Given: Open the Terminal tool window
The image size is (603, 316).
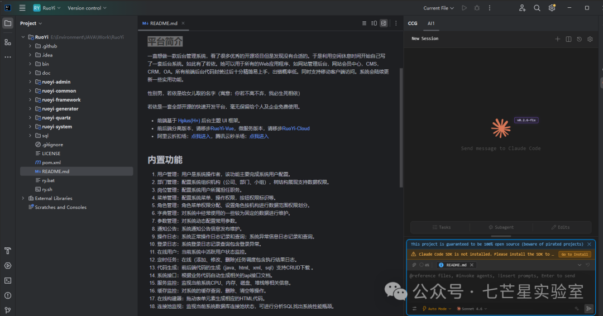Looking at the screenshot, I should (8, 281).
